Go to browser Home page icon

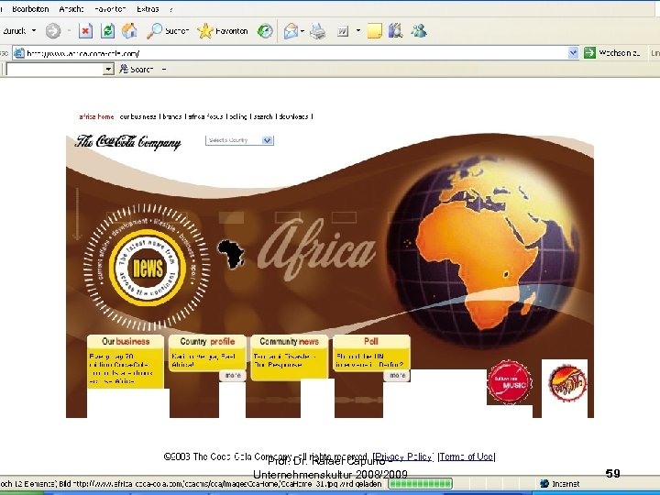[129, 31]
